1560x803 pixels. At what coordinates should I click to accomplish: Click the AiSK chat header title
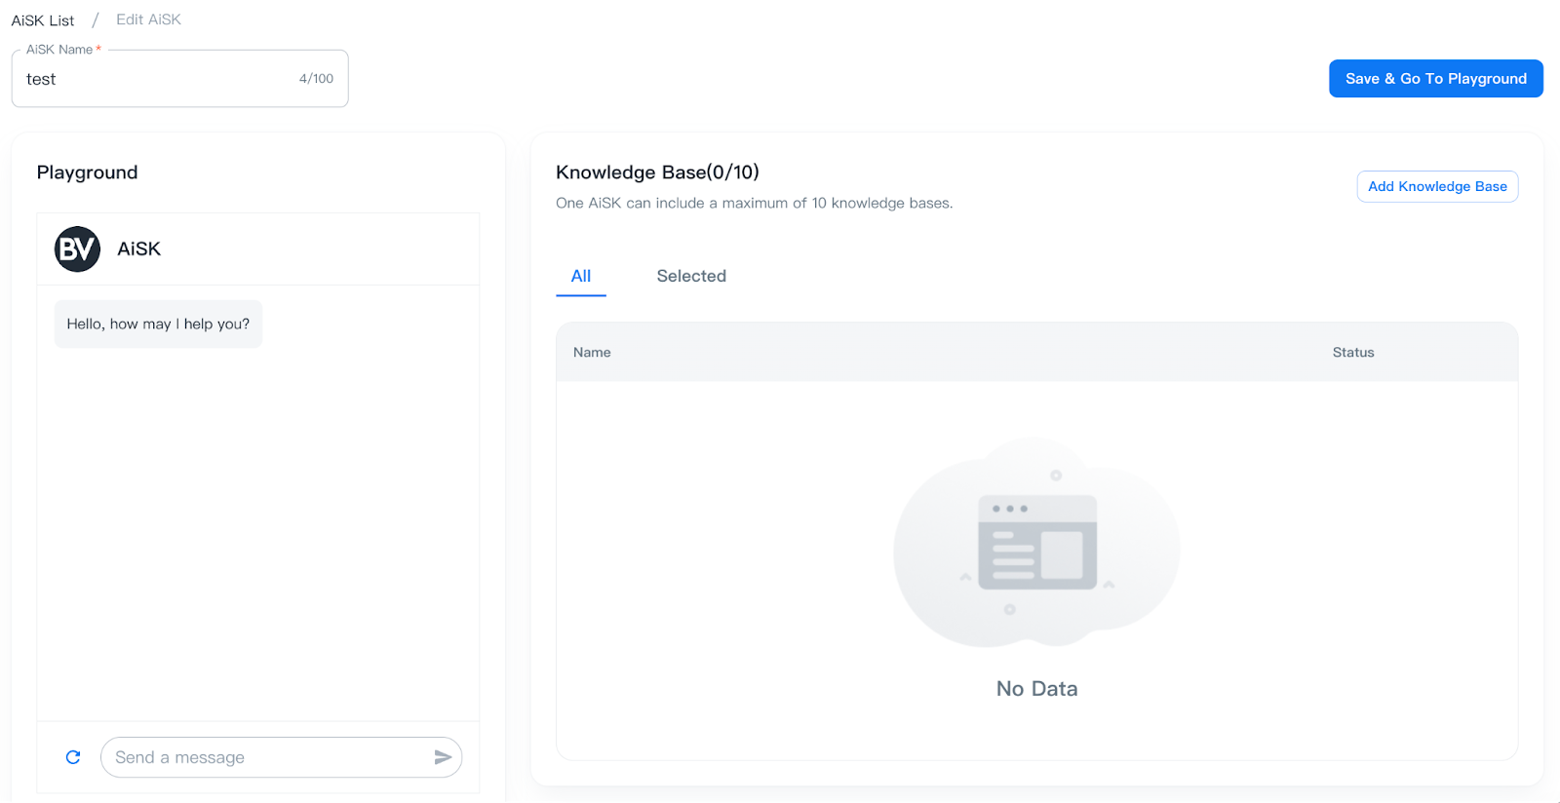click(x=139, y=249)
